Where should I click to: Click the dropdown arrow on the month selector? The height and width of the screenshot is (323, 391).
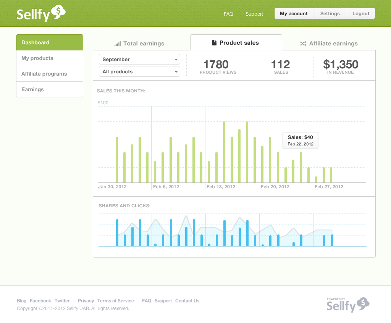(x=176, y=59)
